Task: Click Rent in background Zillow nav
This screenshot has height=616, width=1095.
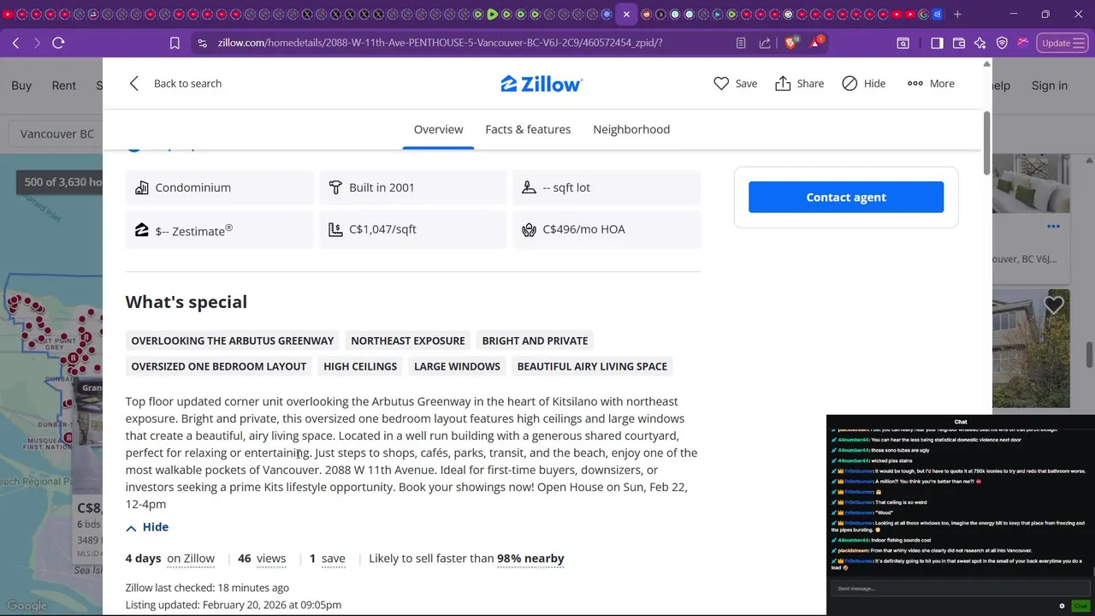Action: pos(64,86)
